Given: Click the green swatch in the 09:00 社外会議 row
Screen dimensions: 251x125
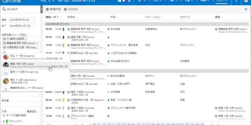Looking at the screenshot, I should pyautogui.click(x=63, y=29).
